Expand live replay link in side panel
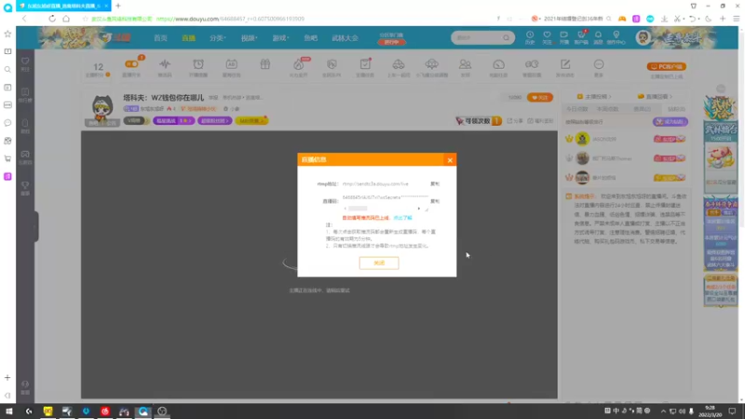Viewport: 745px width, 419px height. coord(655,97)
